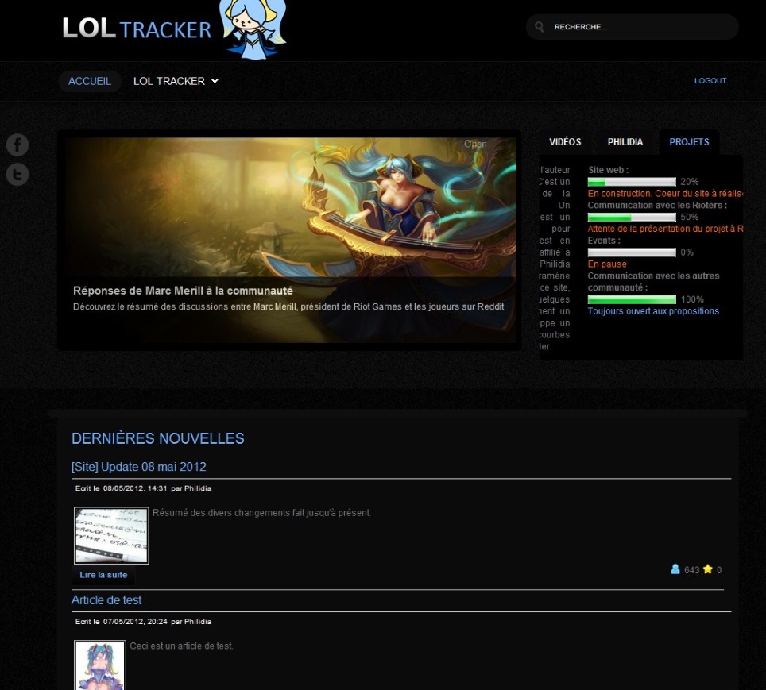The width and height of the screenshot is (766, 690).
Task: Click the Events 0% progress bar
Action: point(632,252)
